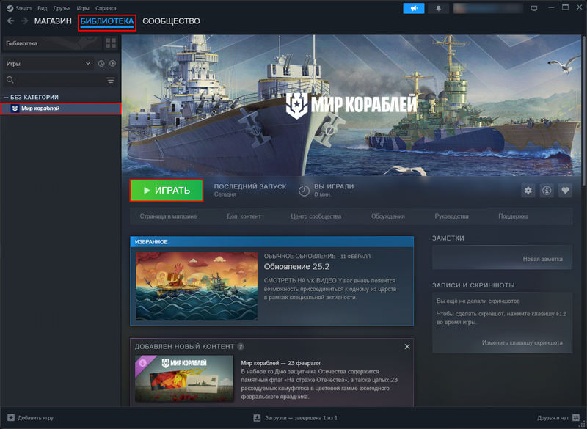Collapse the БЕЗ КАТЕГОРИИ group
Viewport: 587px width, 429px height.
coord(6,97)
